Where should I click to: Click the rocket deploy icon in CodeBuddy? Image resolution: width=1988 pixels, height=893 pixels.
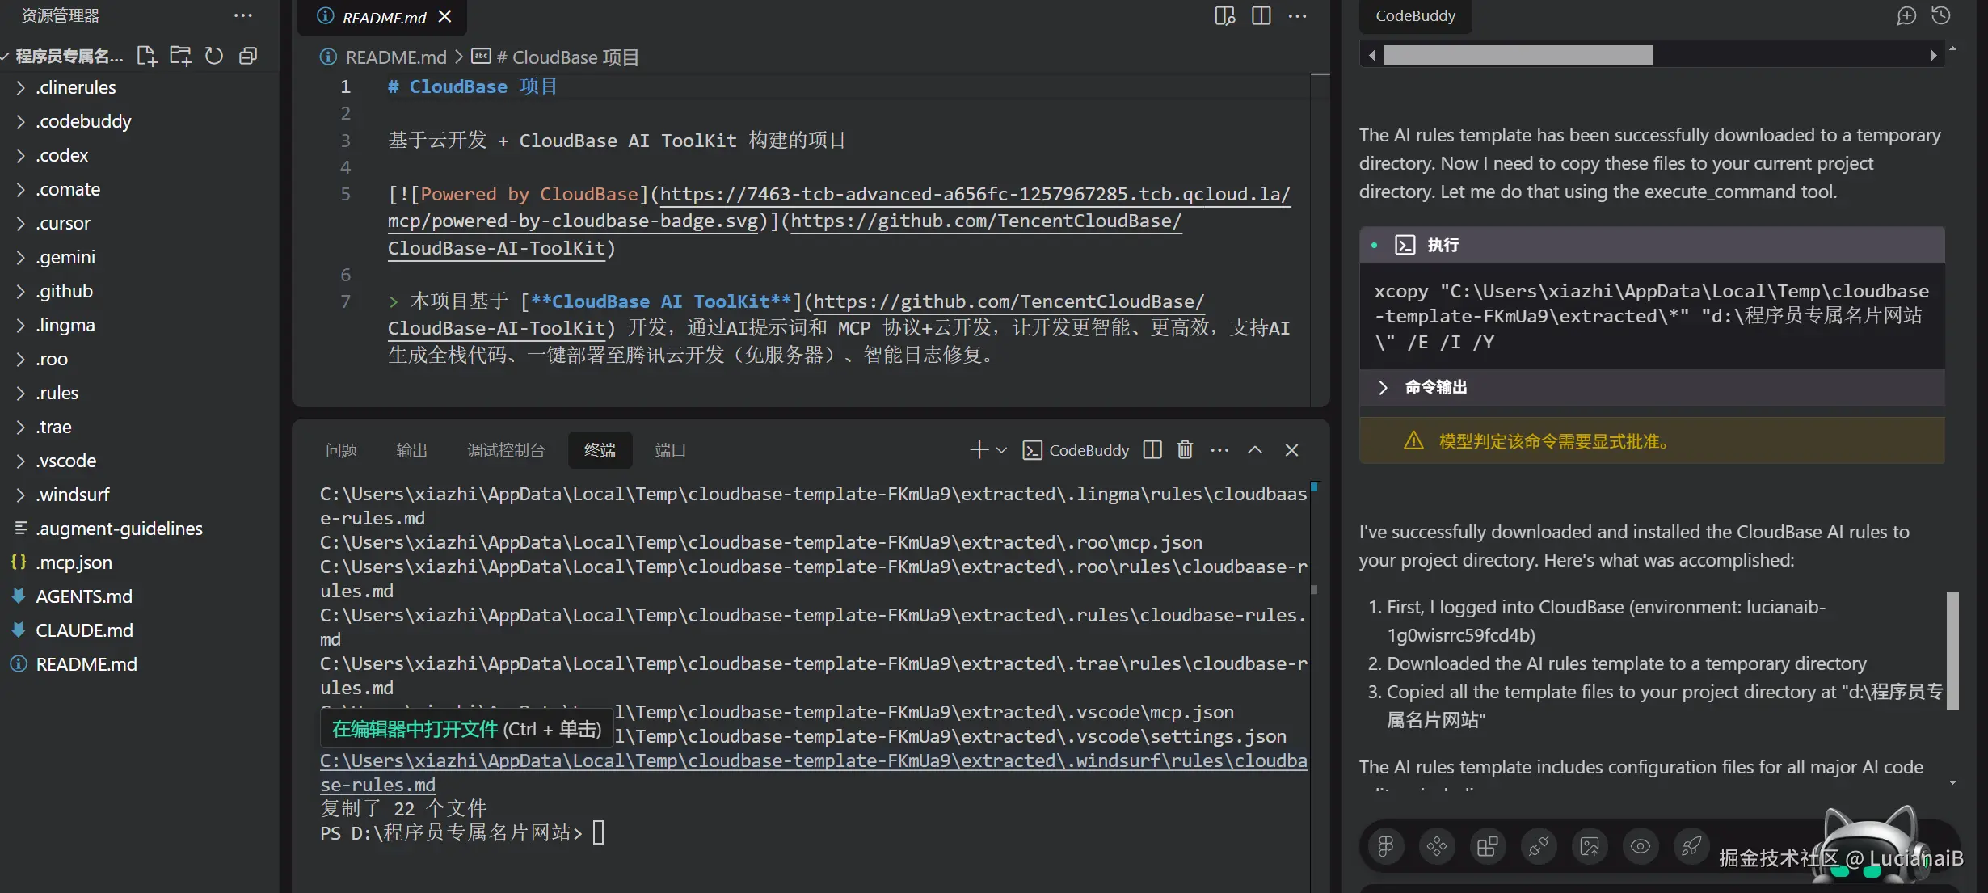click(1691, 846)
